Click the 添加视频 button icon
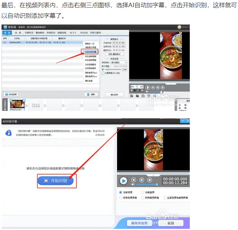 tap(6, 94)
